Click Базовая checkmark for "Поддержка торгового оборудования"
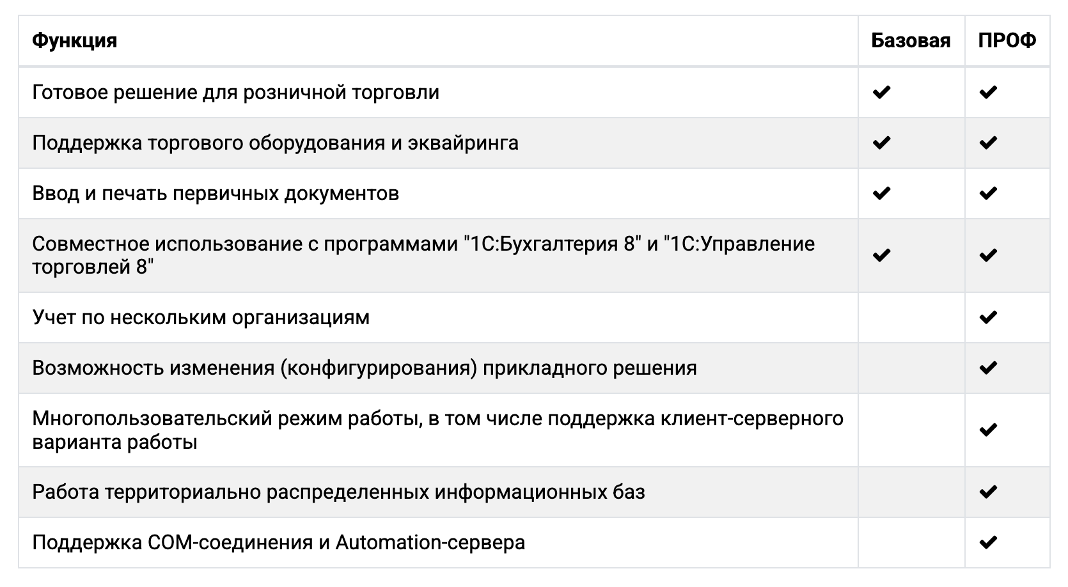 881,143
